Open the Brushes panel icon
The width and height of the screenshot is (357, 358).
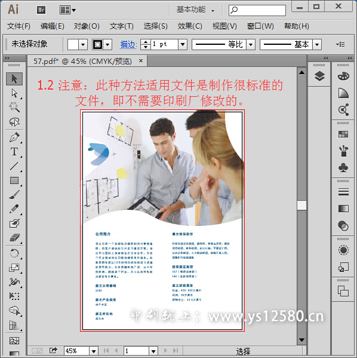click(x=343, y=151)
